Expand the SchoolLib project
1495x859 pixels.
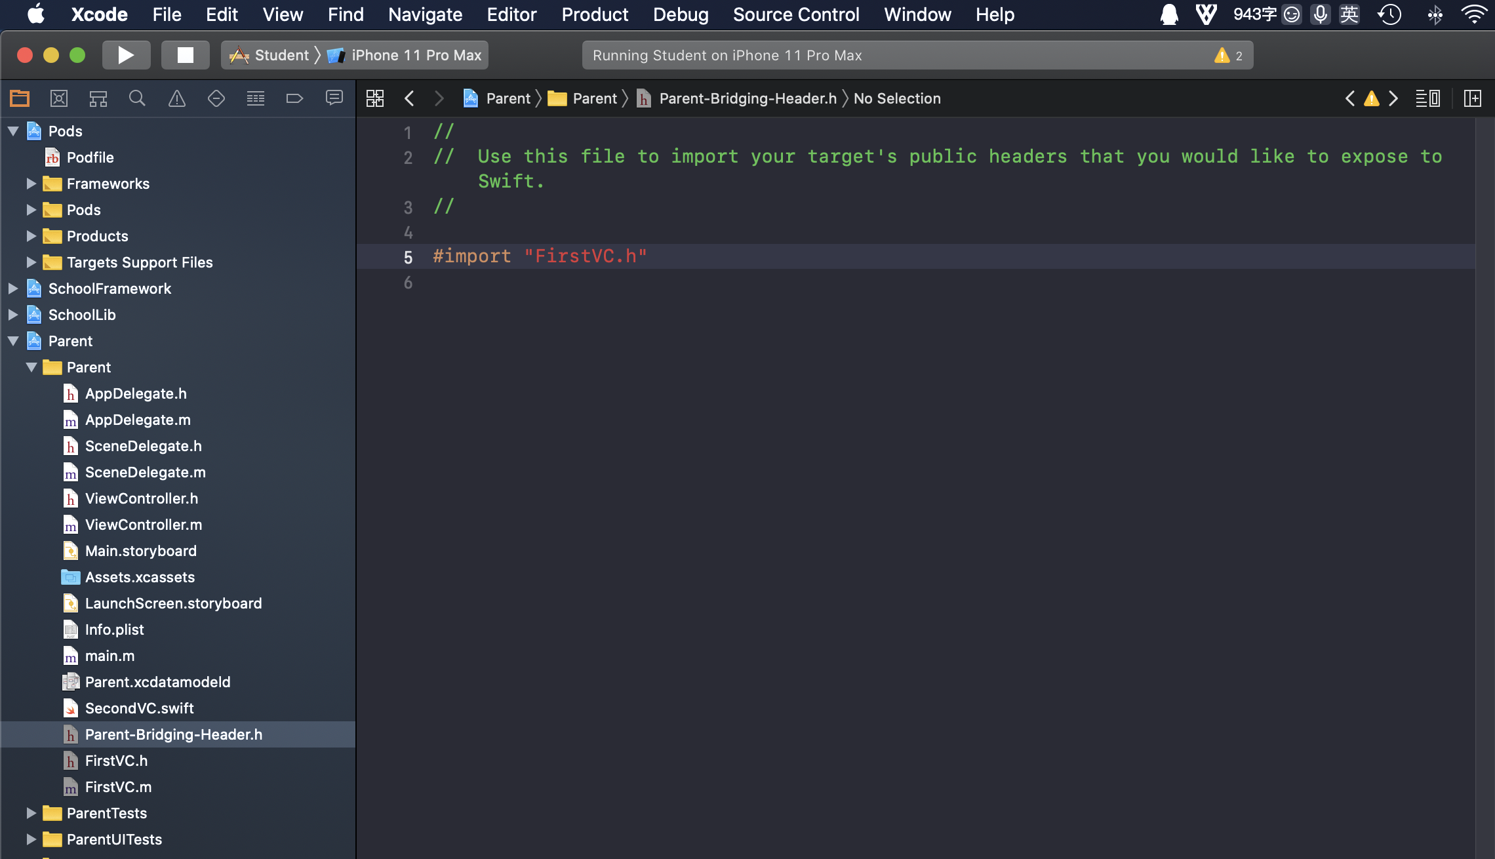pyautogui.click(x=13, y=315)
